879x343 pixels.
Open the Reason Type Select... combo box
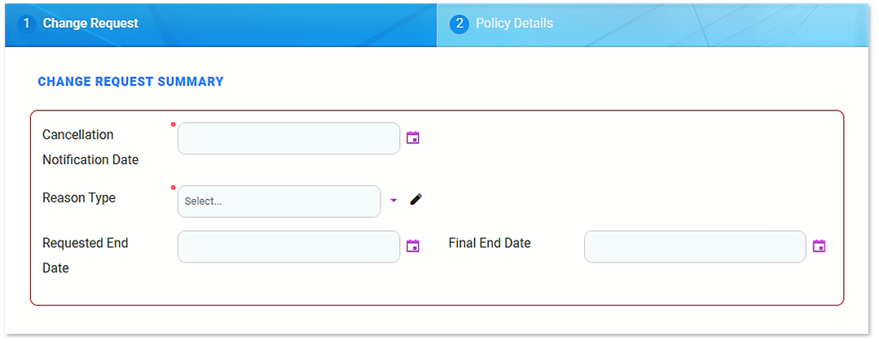pyautogui.click(x=279, y=202)
